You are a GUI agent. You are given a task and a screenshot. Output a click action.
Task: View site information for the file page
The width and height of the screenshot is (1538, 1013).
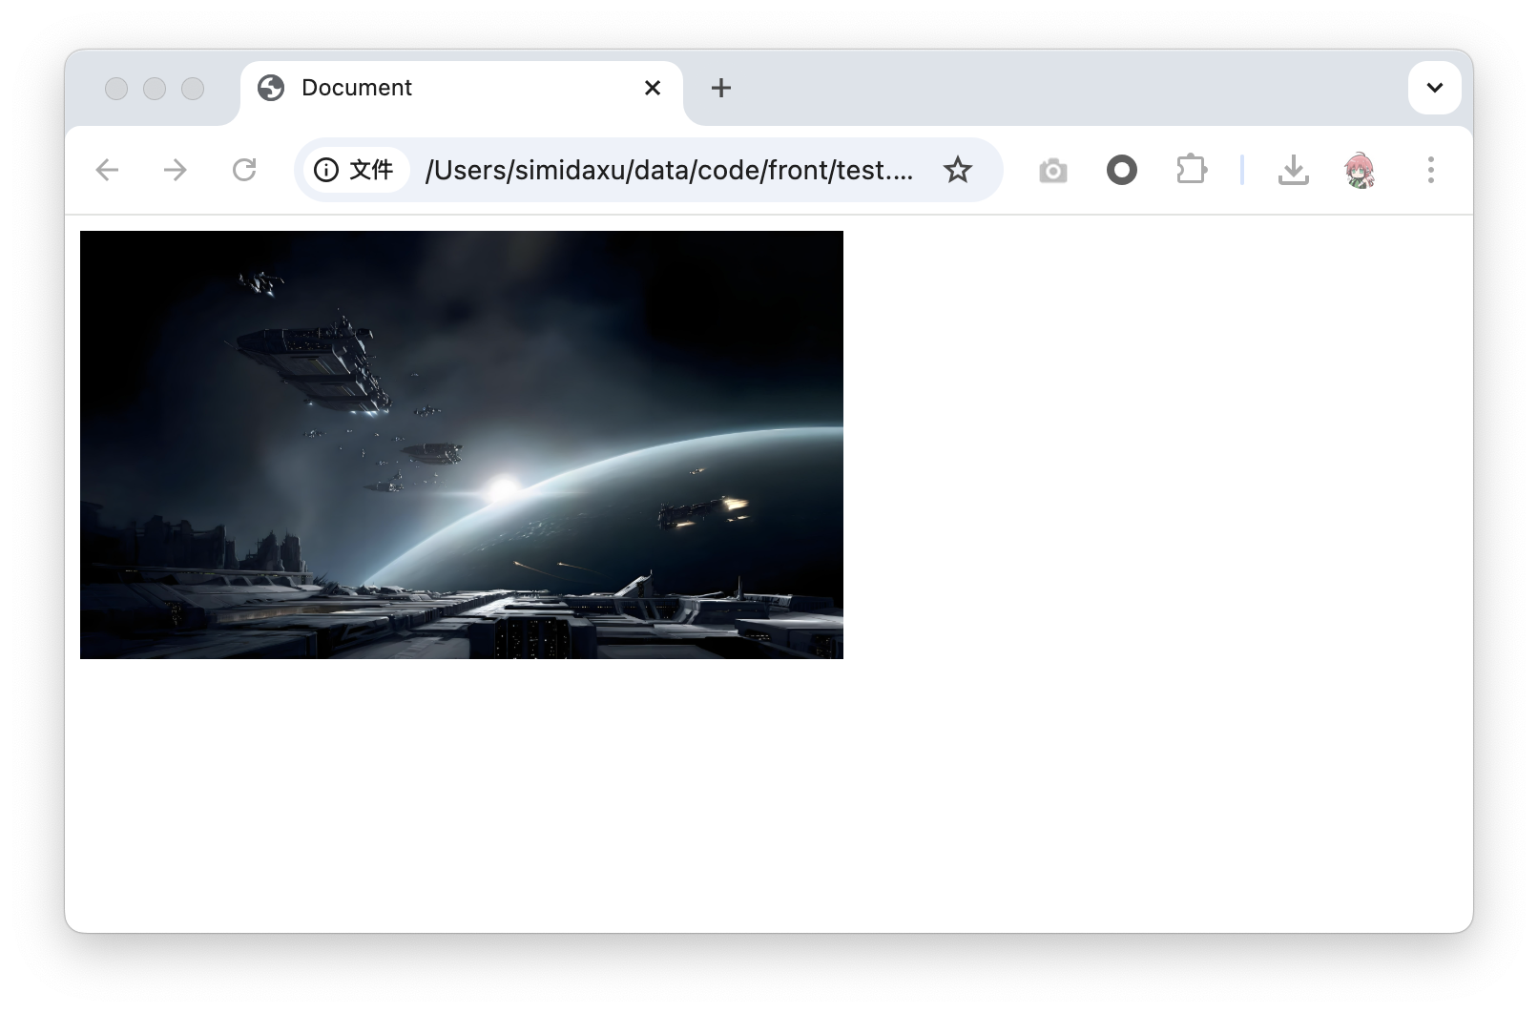tap(355, 170)
